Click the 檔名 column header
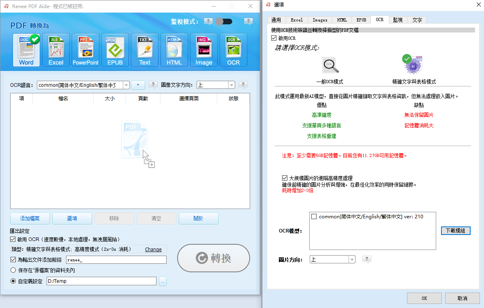Screen dimensions: 484x308 pos(63,99)
